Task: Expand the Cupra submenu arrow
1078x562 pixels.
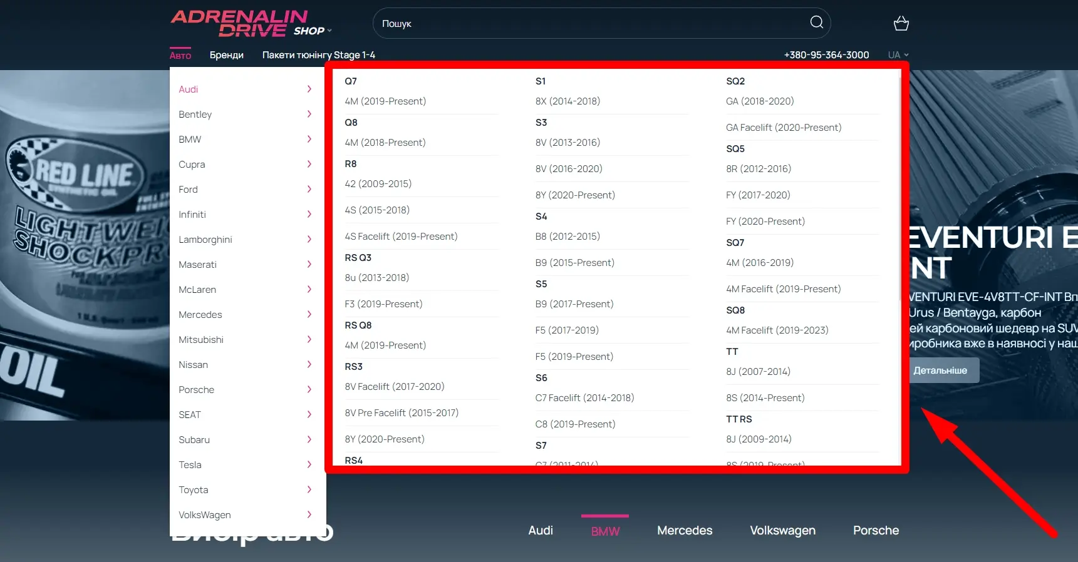Action: 309,164
